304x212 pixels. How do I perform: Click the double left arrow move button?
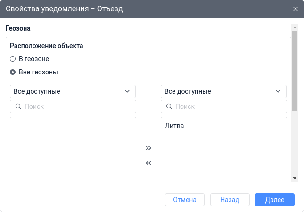click(x=148, y=163)
